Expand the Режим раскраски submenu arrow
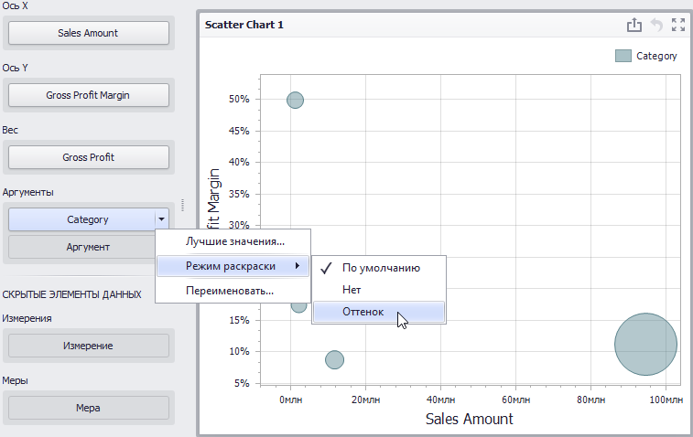The image size is (693, 437). pos(298,266)
